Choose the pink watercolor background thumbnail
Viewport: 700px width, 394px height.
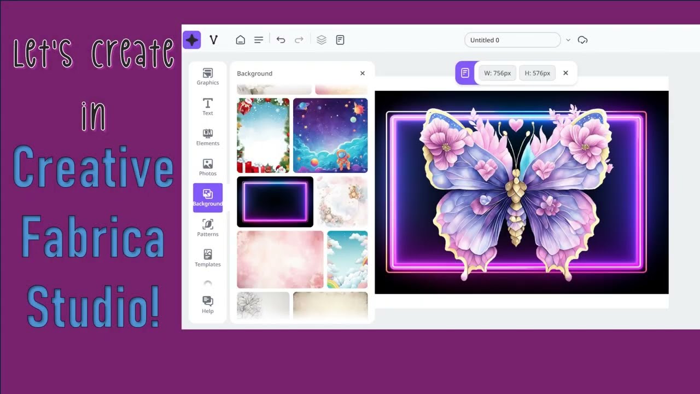pyautogui.click(x=280, y=259)
